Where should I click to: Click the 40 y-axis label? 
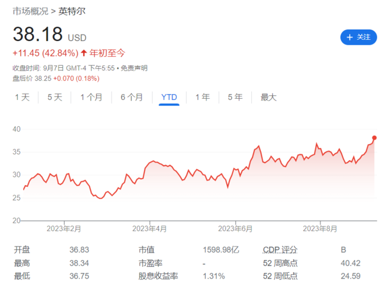pyautogui.click(x=17, y=129)
